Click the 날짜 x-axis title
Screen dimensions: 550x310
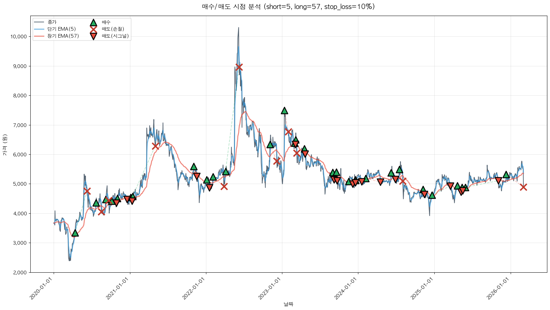[x=288, y=304]
